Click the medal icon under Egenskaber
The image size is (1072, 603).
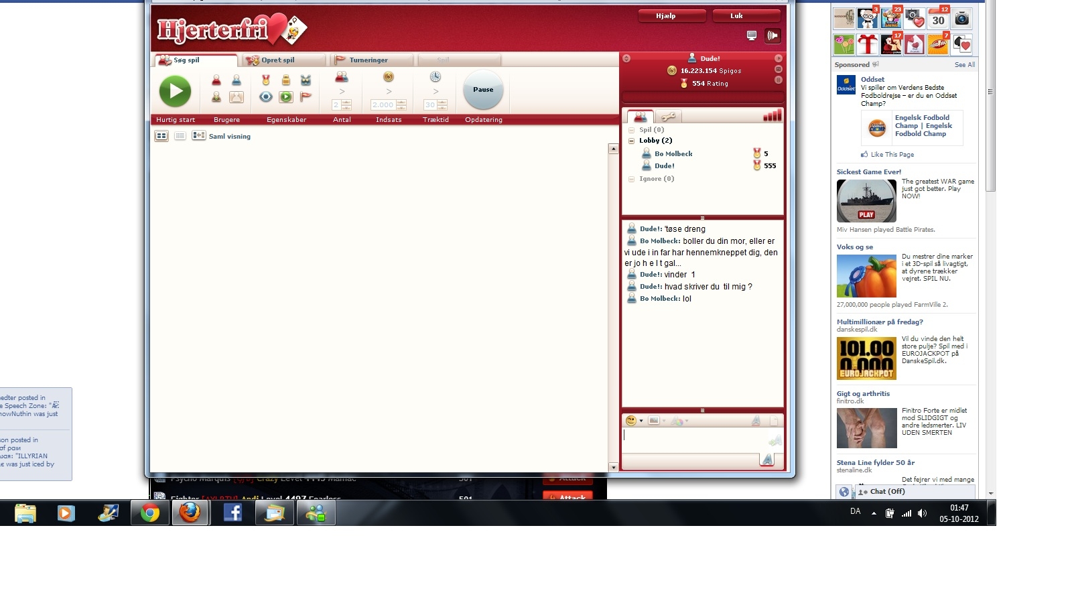pyautogui.click(x=266, y=80)
